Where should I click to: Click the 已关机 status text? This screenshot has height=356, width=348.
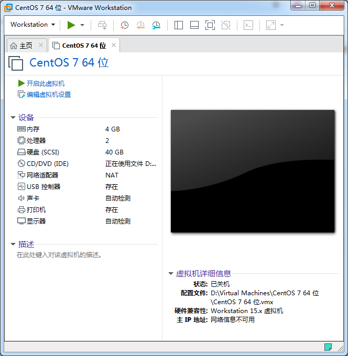[x=220, y=284]
